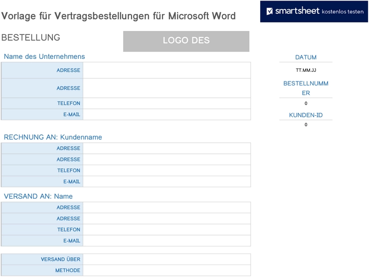The height and width of the screenshot is (277, 369).
Task: Click second ADRESSE field under RECHNUNG AN
Action: [167, 160]
